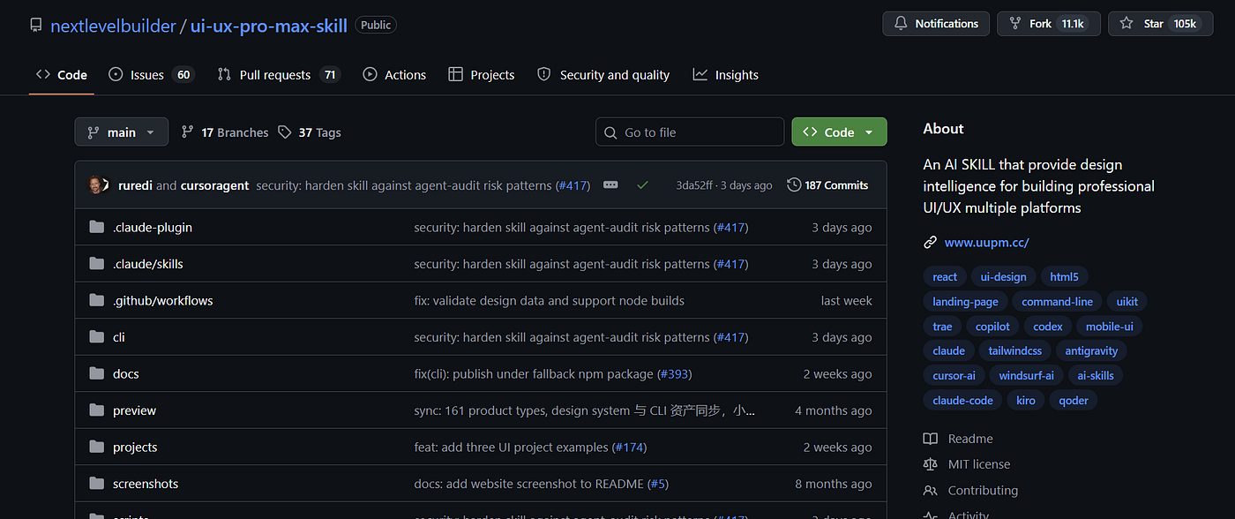
Task: Click the Notifications bell button
Action: 936,24
